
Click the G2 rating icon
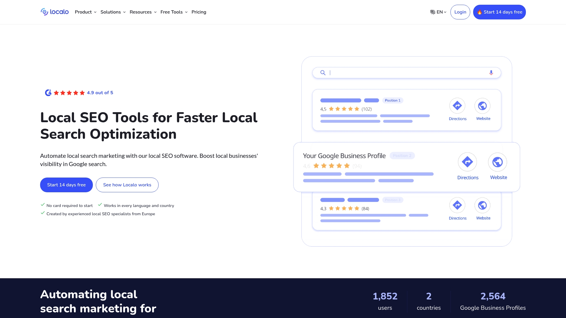pyautogui.click(x=48, y=92)
